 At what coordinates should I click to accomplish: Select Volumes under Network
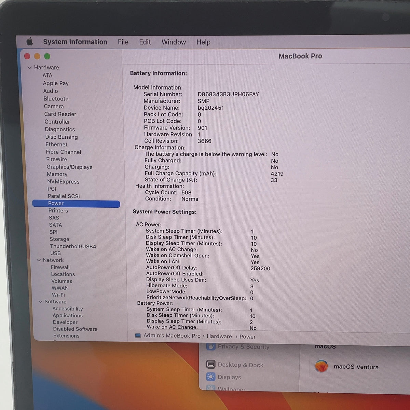(x=62, y=281)
